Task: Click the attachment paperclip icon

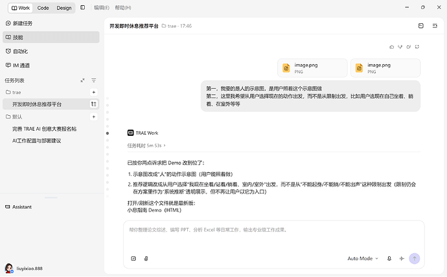Action: 146,258
